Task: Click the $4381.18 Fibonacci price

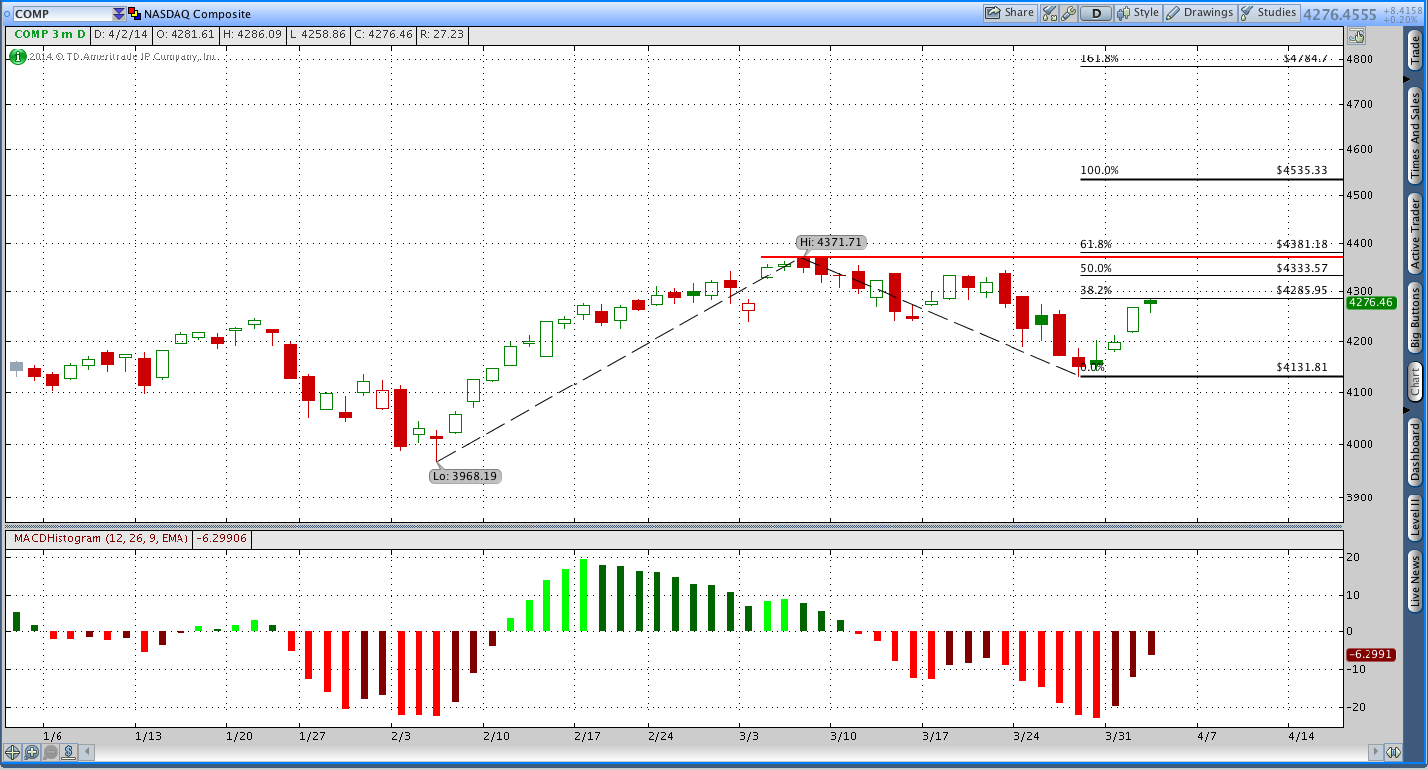Action: (1301, 244)
